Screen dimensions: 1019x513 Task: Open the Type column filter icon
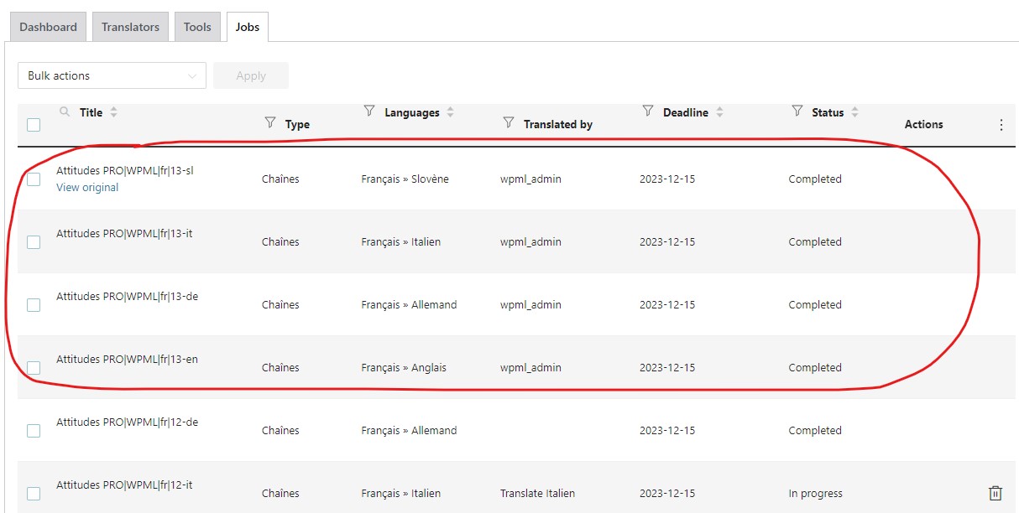coord(270,122)
